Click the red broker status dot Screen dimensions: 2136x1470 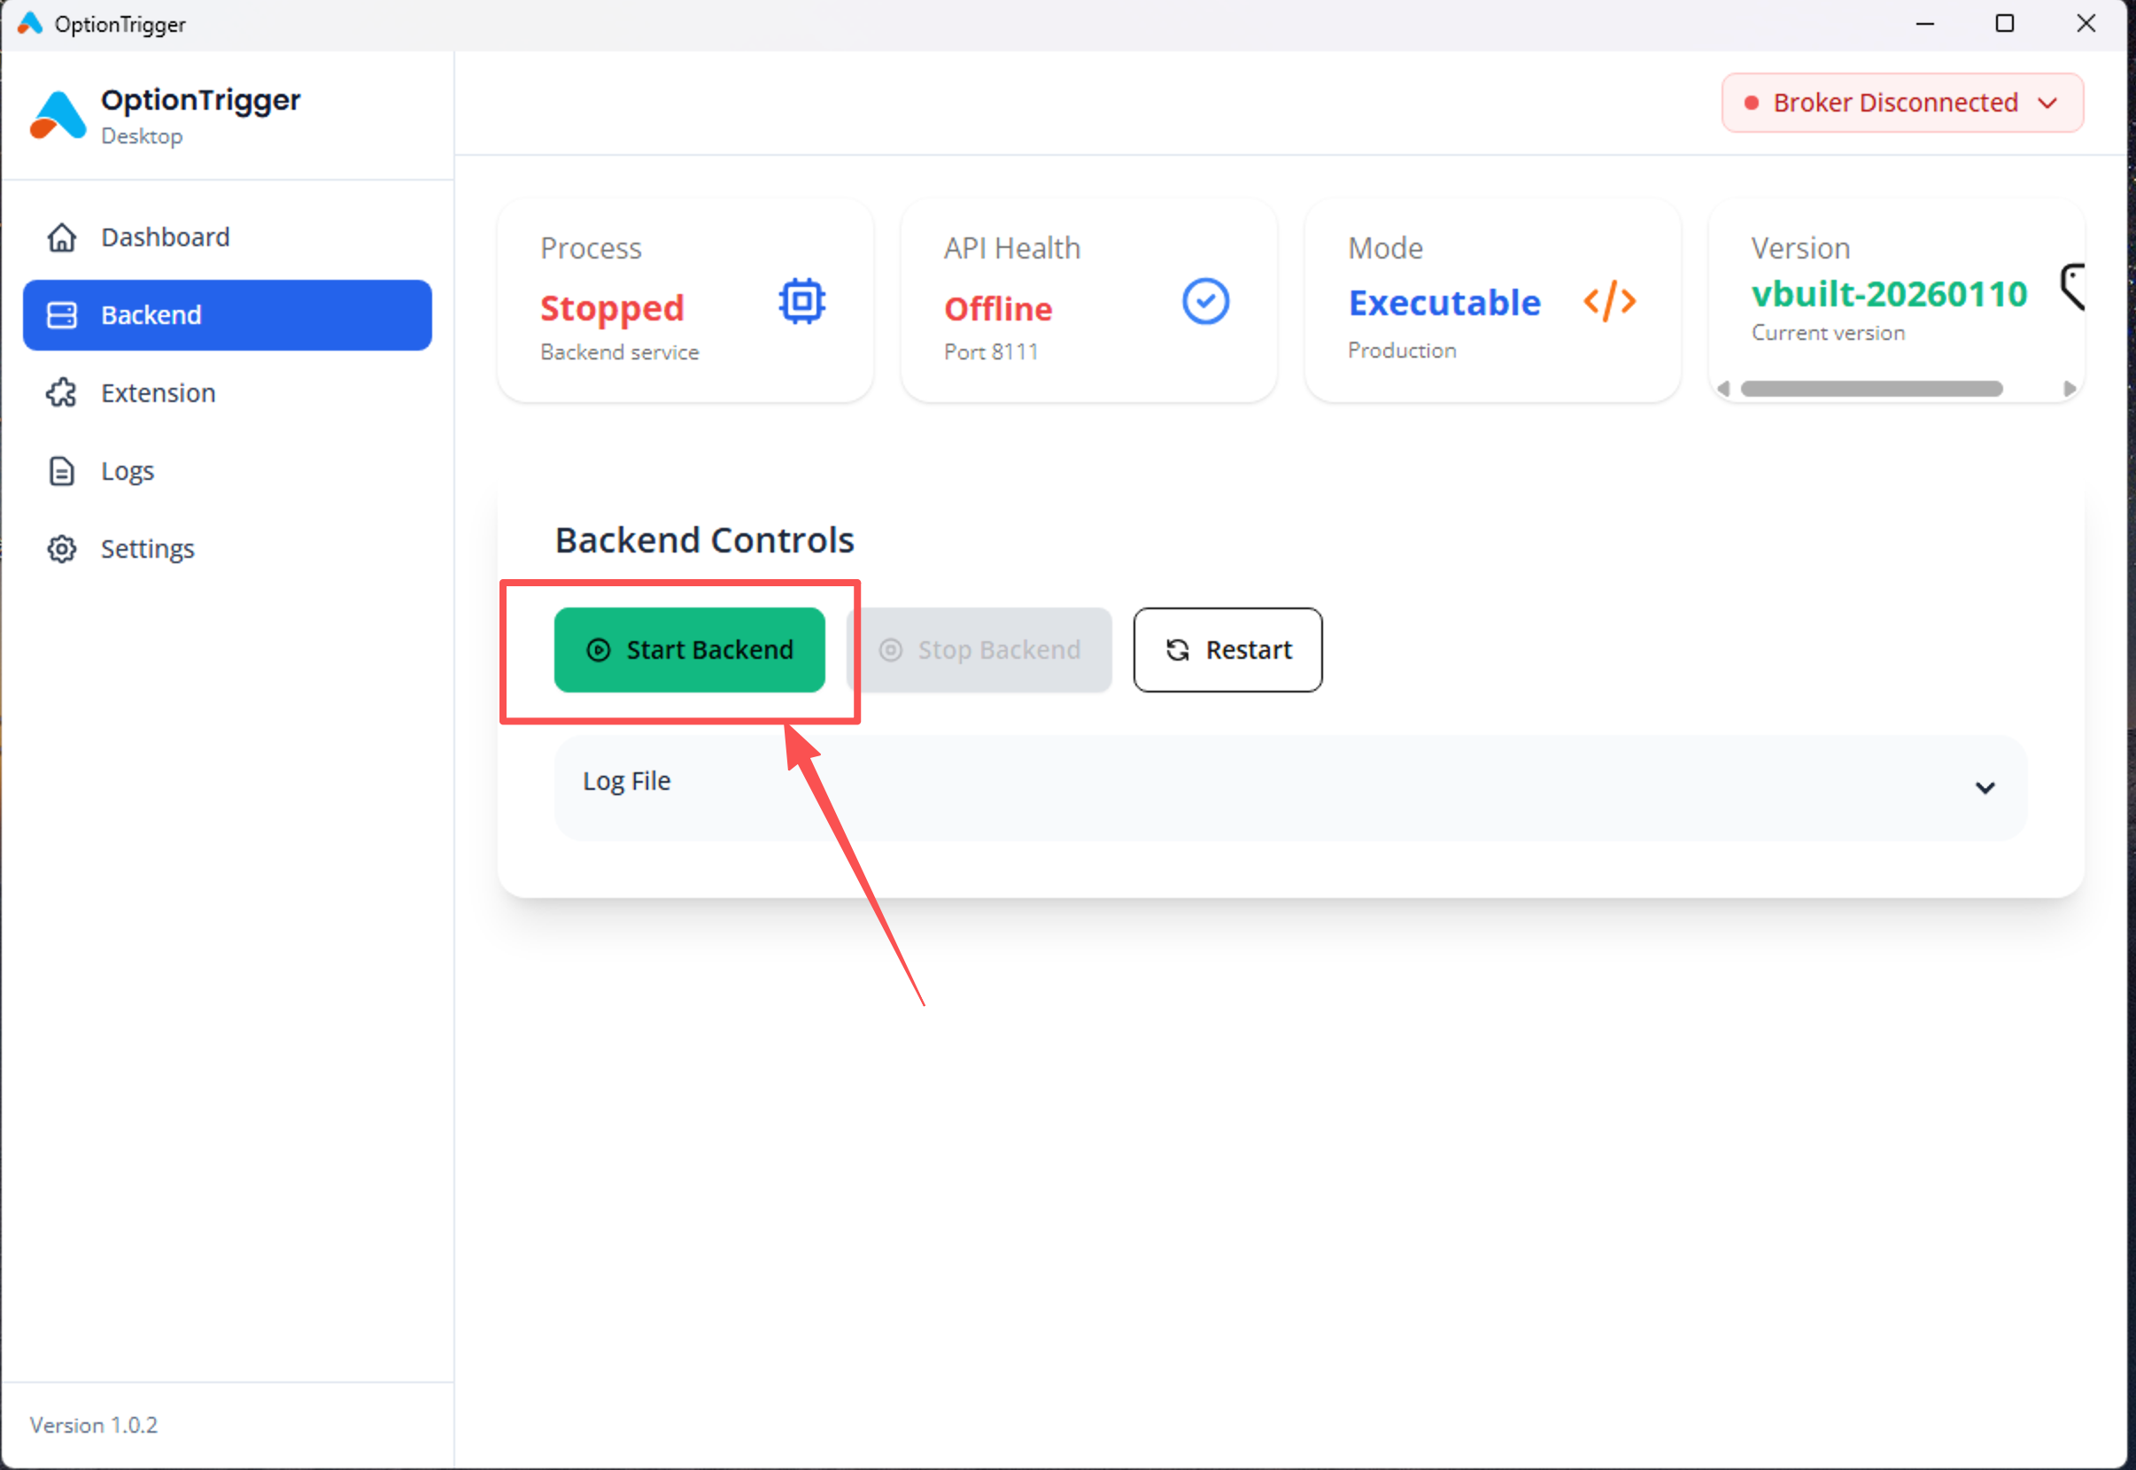1752,103
